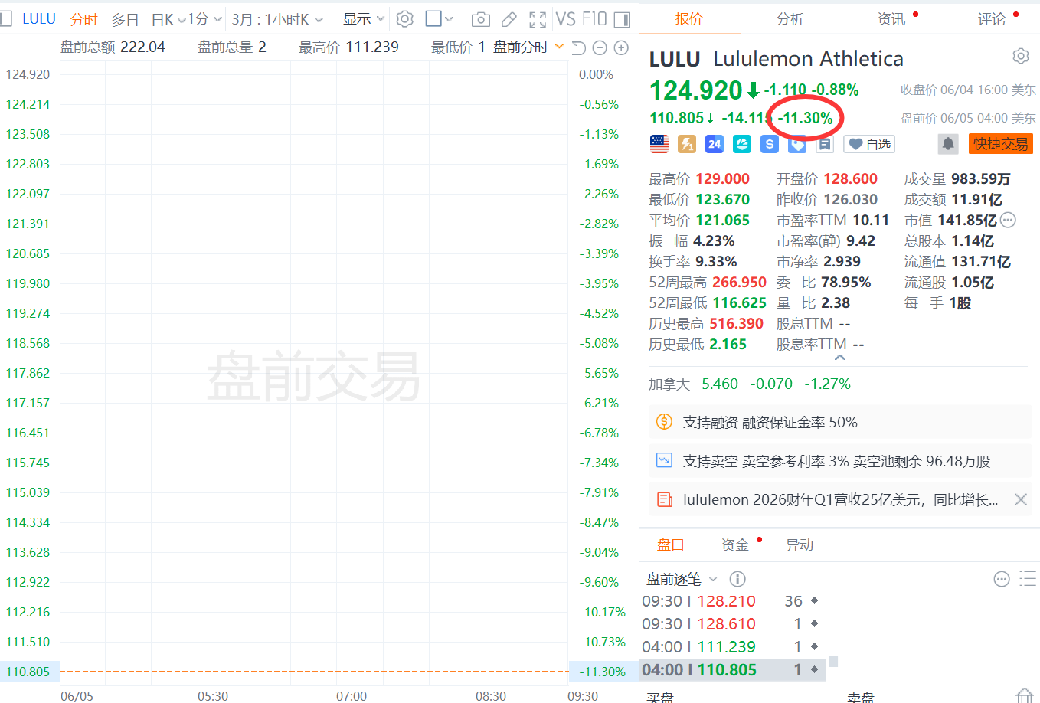Open quote panel settings gear icon
The height and width of the screenshot is (703, 1040).
tap(1020, 56)
